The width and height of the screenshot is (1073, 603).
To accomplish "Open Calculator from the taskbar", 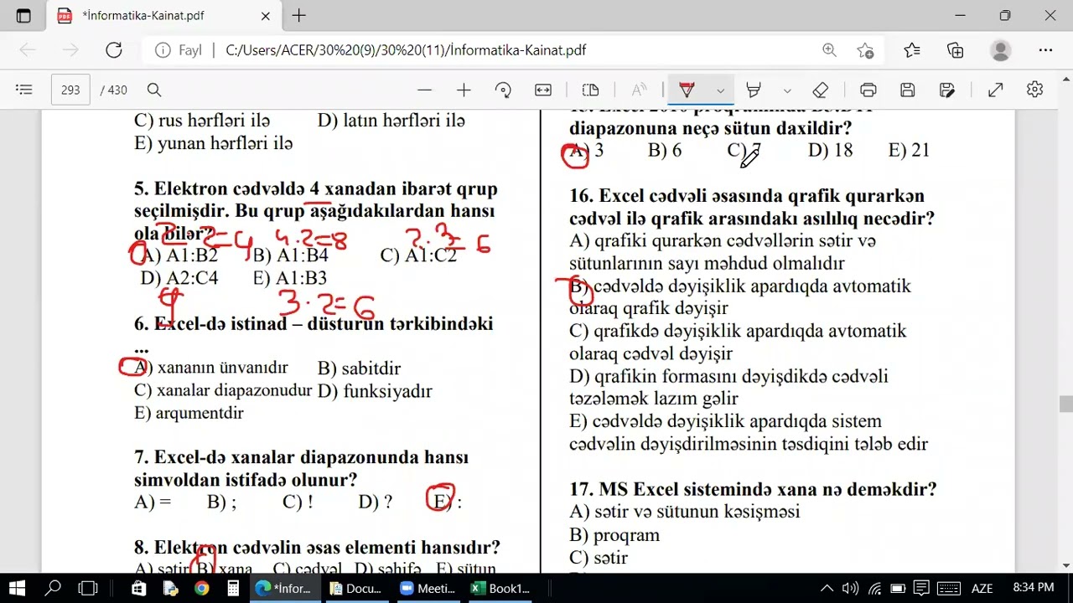I will click(x=233, y=588).
